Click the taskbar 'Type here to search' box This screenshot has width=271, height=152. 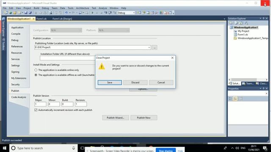point(43,148)
